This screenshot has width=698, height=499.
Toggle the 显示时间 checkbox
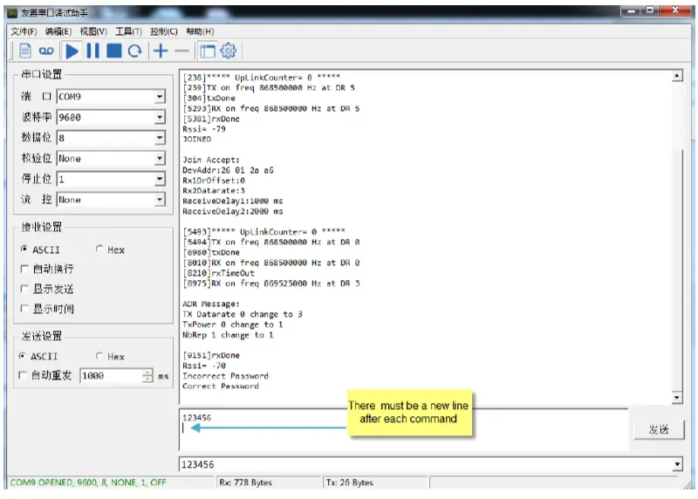tap(24, 309)
